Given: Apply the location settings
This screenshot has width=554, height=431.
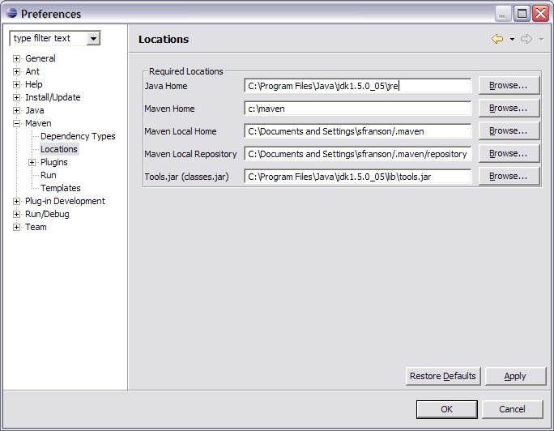Looking at the screenshot, I should [x=515, y=376].
